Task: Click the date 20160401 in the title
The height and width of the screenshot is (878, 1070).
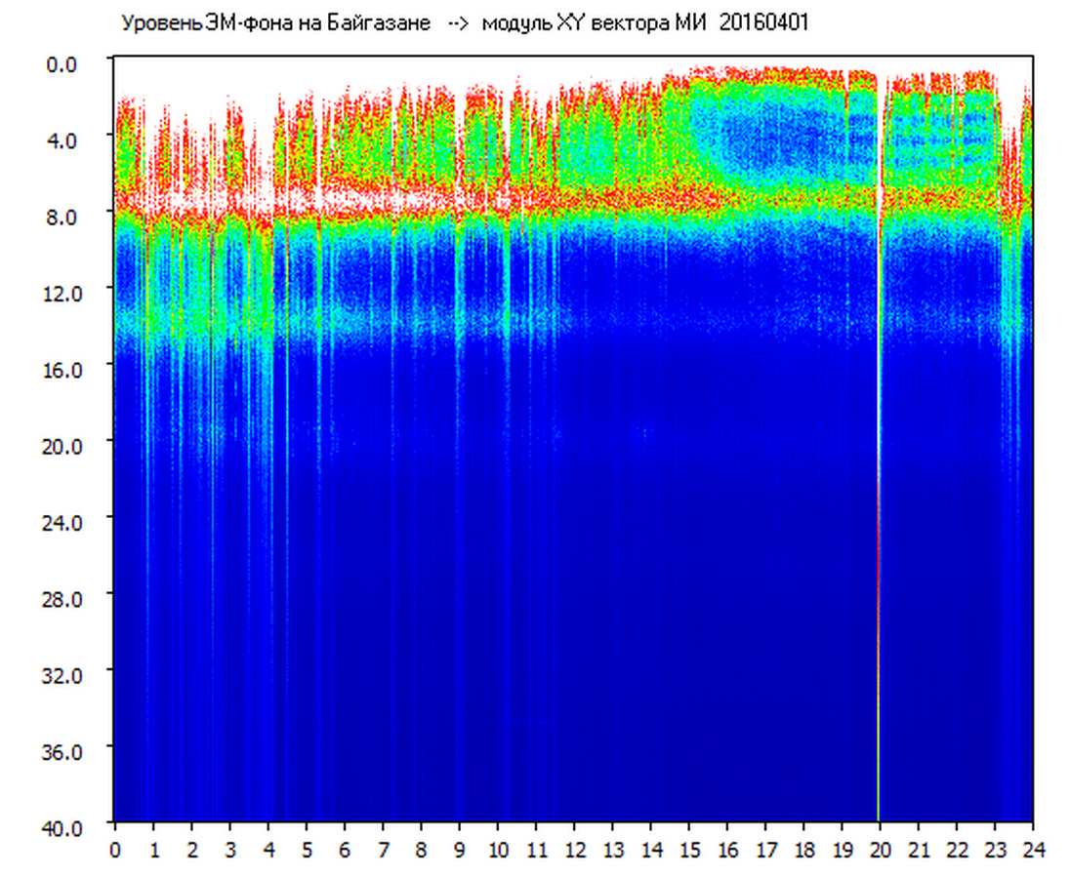Action: pos(763,23)
